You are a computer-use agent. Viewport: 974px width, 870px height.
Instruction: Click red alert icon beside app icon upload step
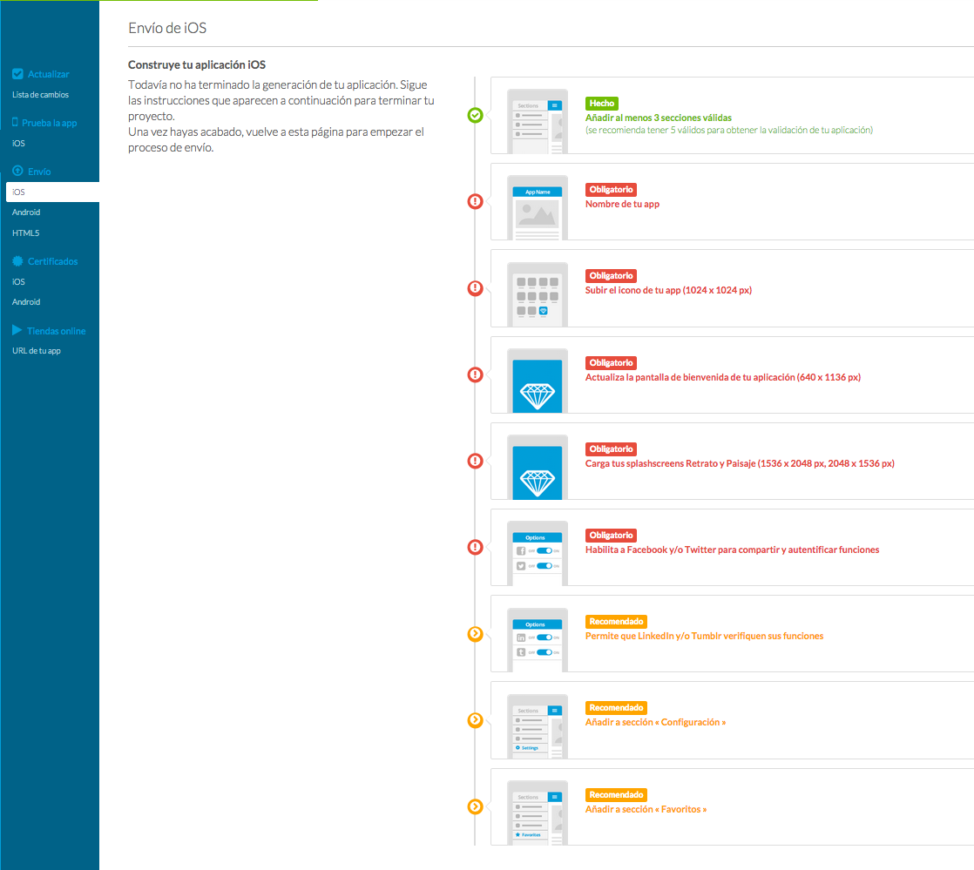tap(475, 287)
